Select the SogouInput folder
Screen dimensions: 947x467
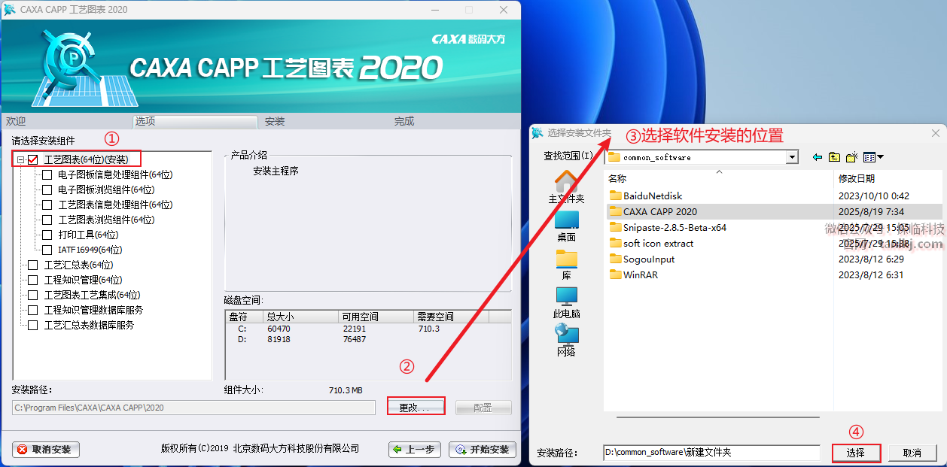tap(642, 259)
